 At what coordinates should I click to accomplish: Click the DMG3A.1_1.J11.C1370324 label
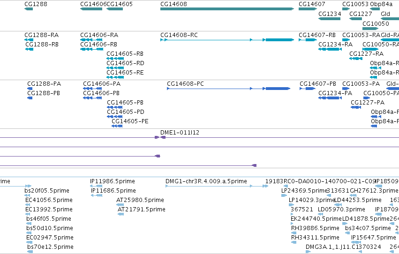point(343,247)
